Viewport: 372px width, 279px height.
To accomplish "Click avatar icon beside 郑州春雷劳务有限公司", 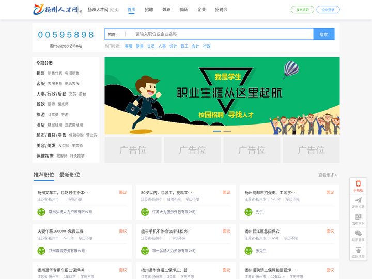I will [x=41, y=251].
